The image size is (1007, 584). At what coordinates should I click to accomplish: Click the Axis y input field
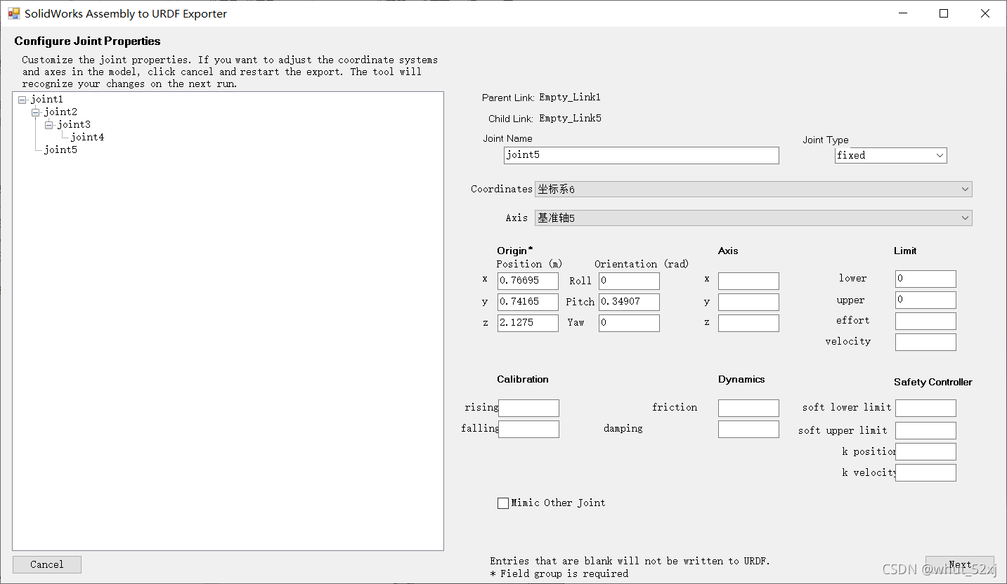tap(748, 302)
